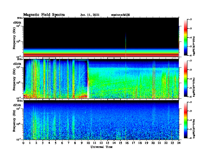Click the dH/dt colorbar's log PSD label
213x164 pixels.
[194, 46]
